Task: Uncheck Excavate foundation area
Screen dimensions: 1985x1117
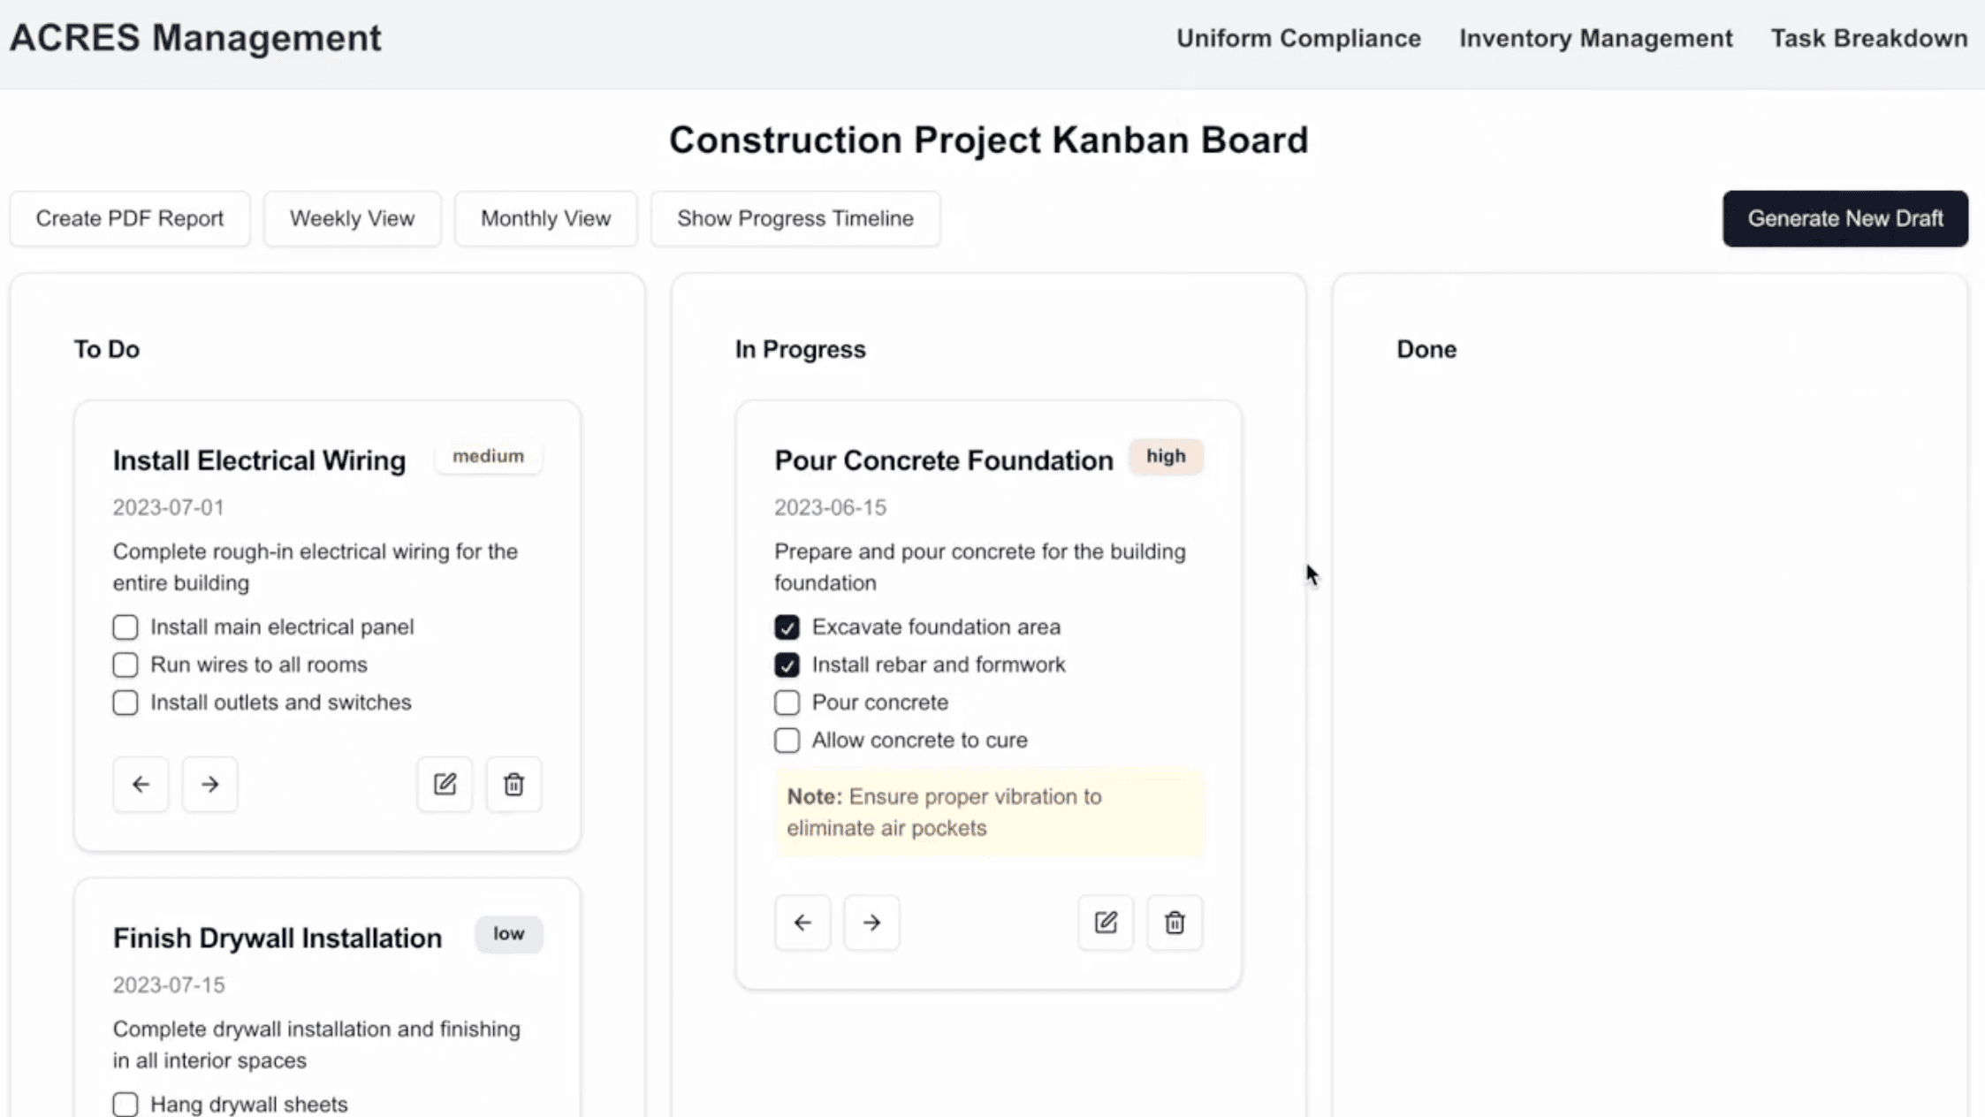Action: pos(787,627)
